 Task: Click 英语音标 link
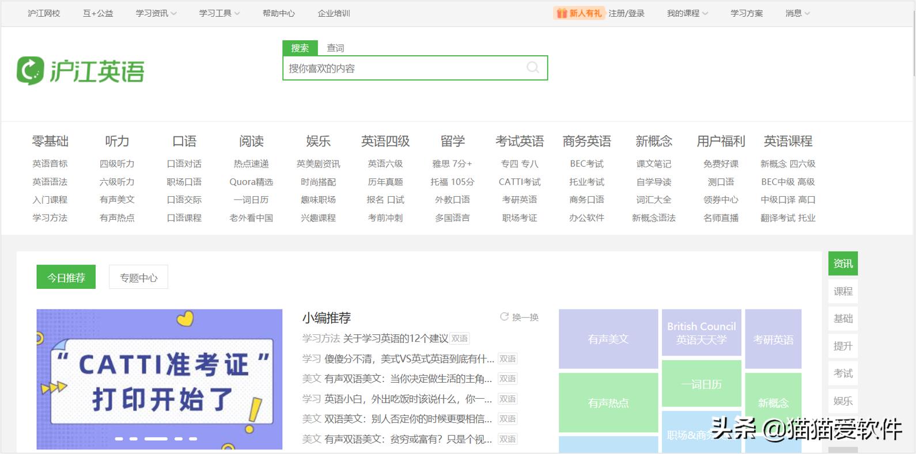50,164
